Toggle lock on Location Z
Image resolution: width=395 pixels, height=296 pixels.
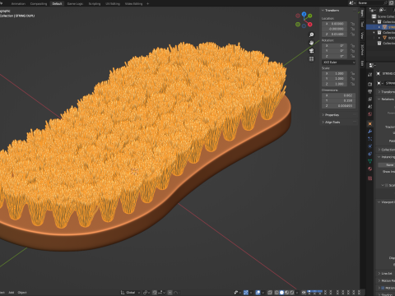point(353,35)
